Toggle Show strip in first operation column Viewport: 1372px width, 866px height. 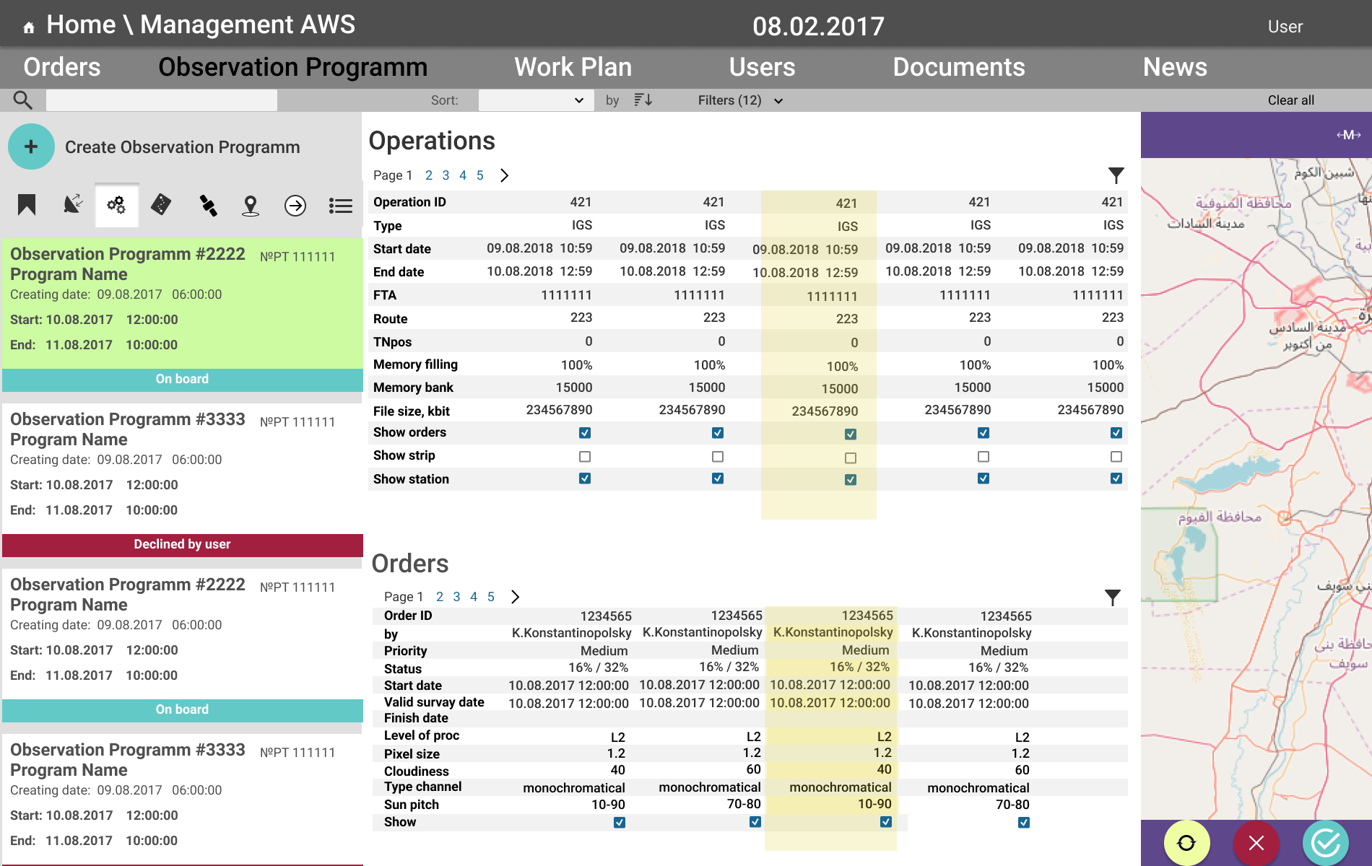(585, 457)
